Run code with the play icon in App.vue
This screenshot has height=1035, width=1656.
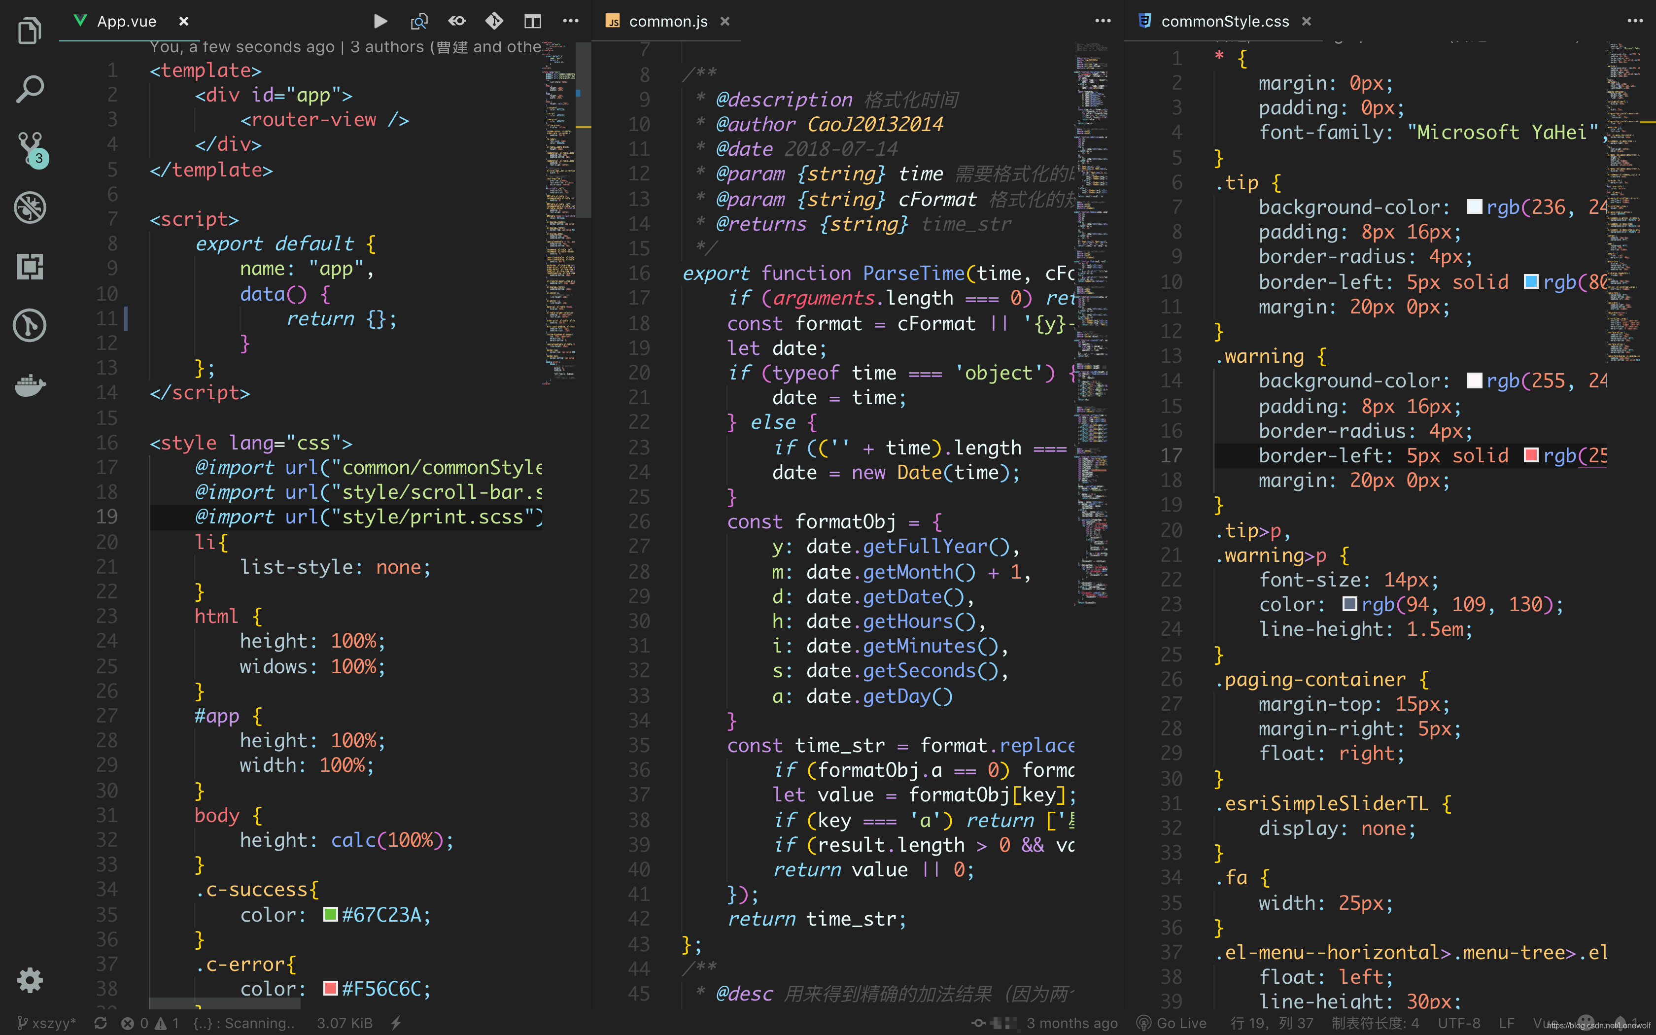tap(380, 21)
